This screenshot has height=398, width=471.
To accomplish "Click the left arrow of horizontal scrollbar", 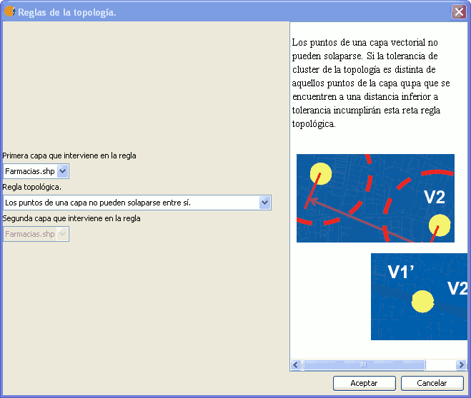I will coord(296,364).
